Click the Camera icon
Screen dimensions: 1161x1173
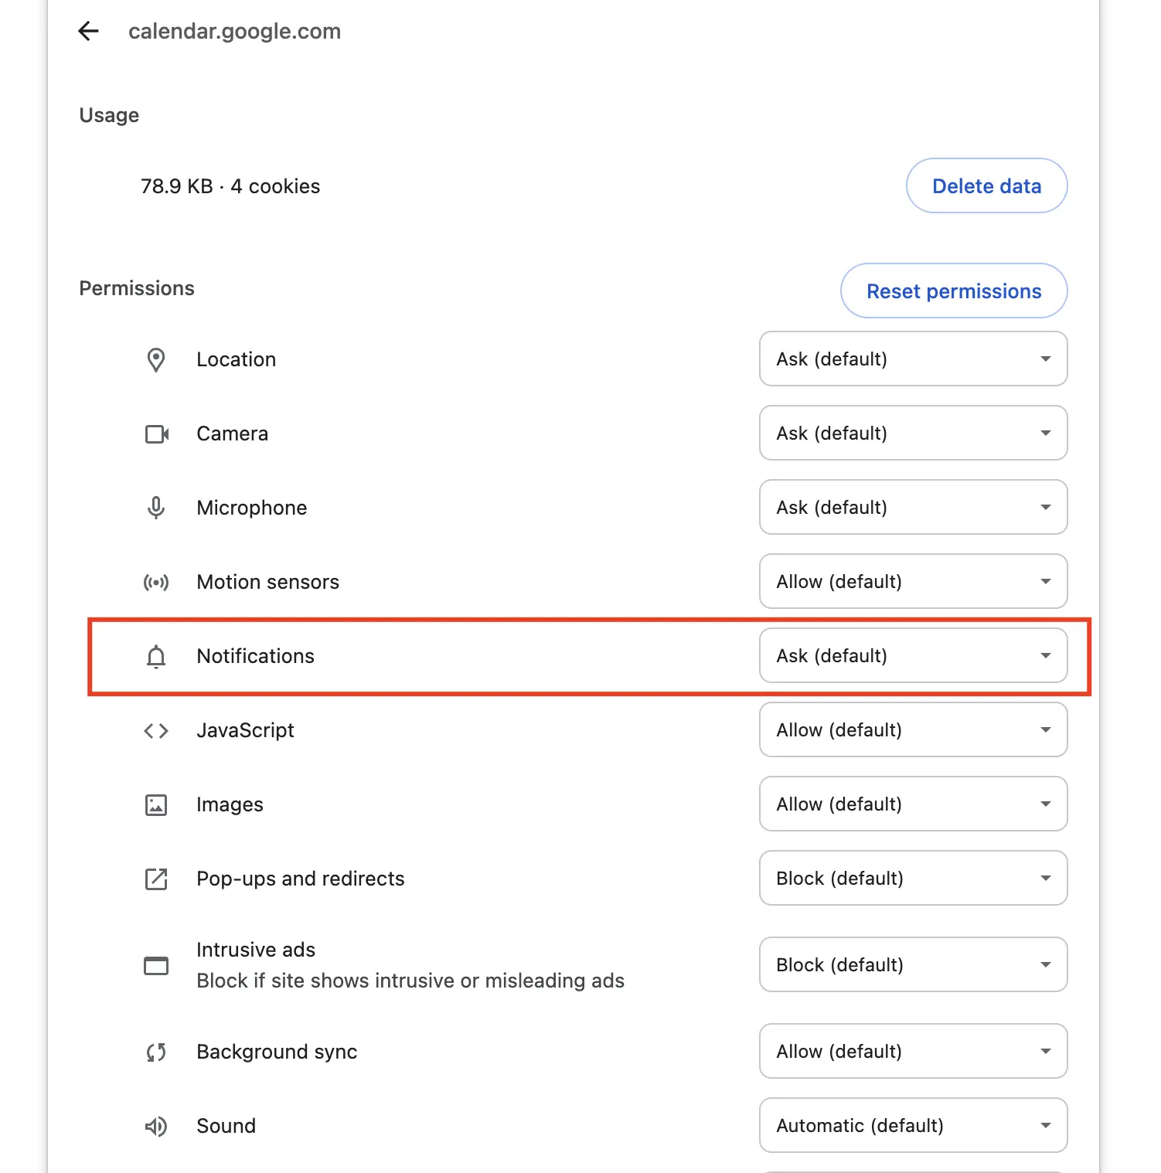[x=156, y=433]
